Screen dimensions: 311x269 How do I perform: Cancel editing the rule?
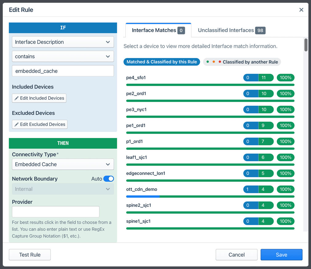pos(236,255)
